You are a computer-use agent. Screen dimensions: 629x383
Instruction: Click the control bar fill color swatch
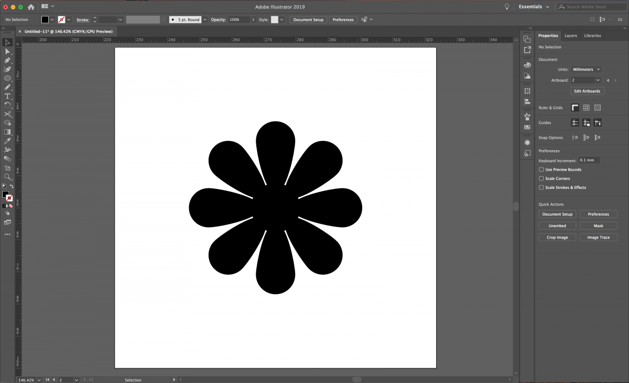(45, 19)
